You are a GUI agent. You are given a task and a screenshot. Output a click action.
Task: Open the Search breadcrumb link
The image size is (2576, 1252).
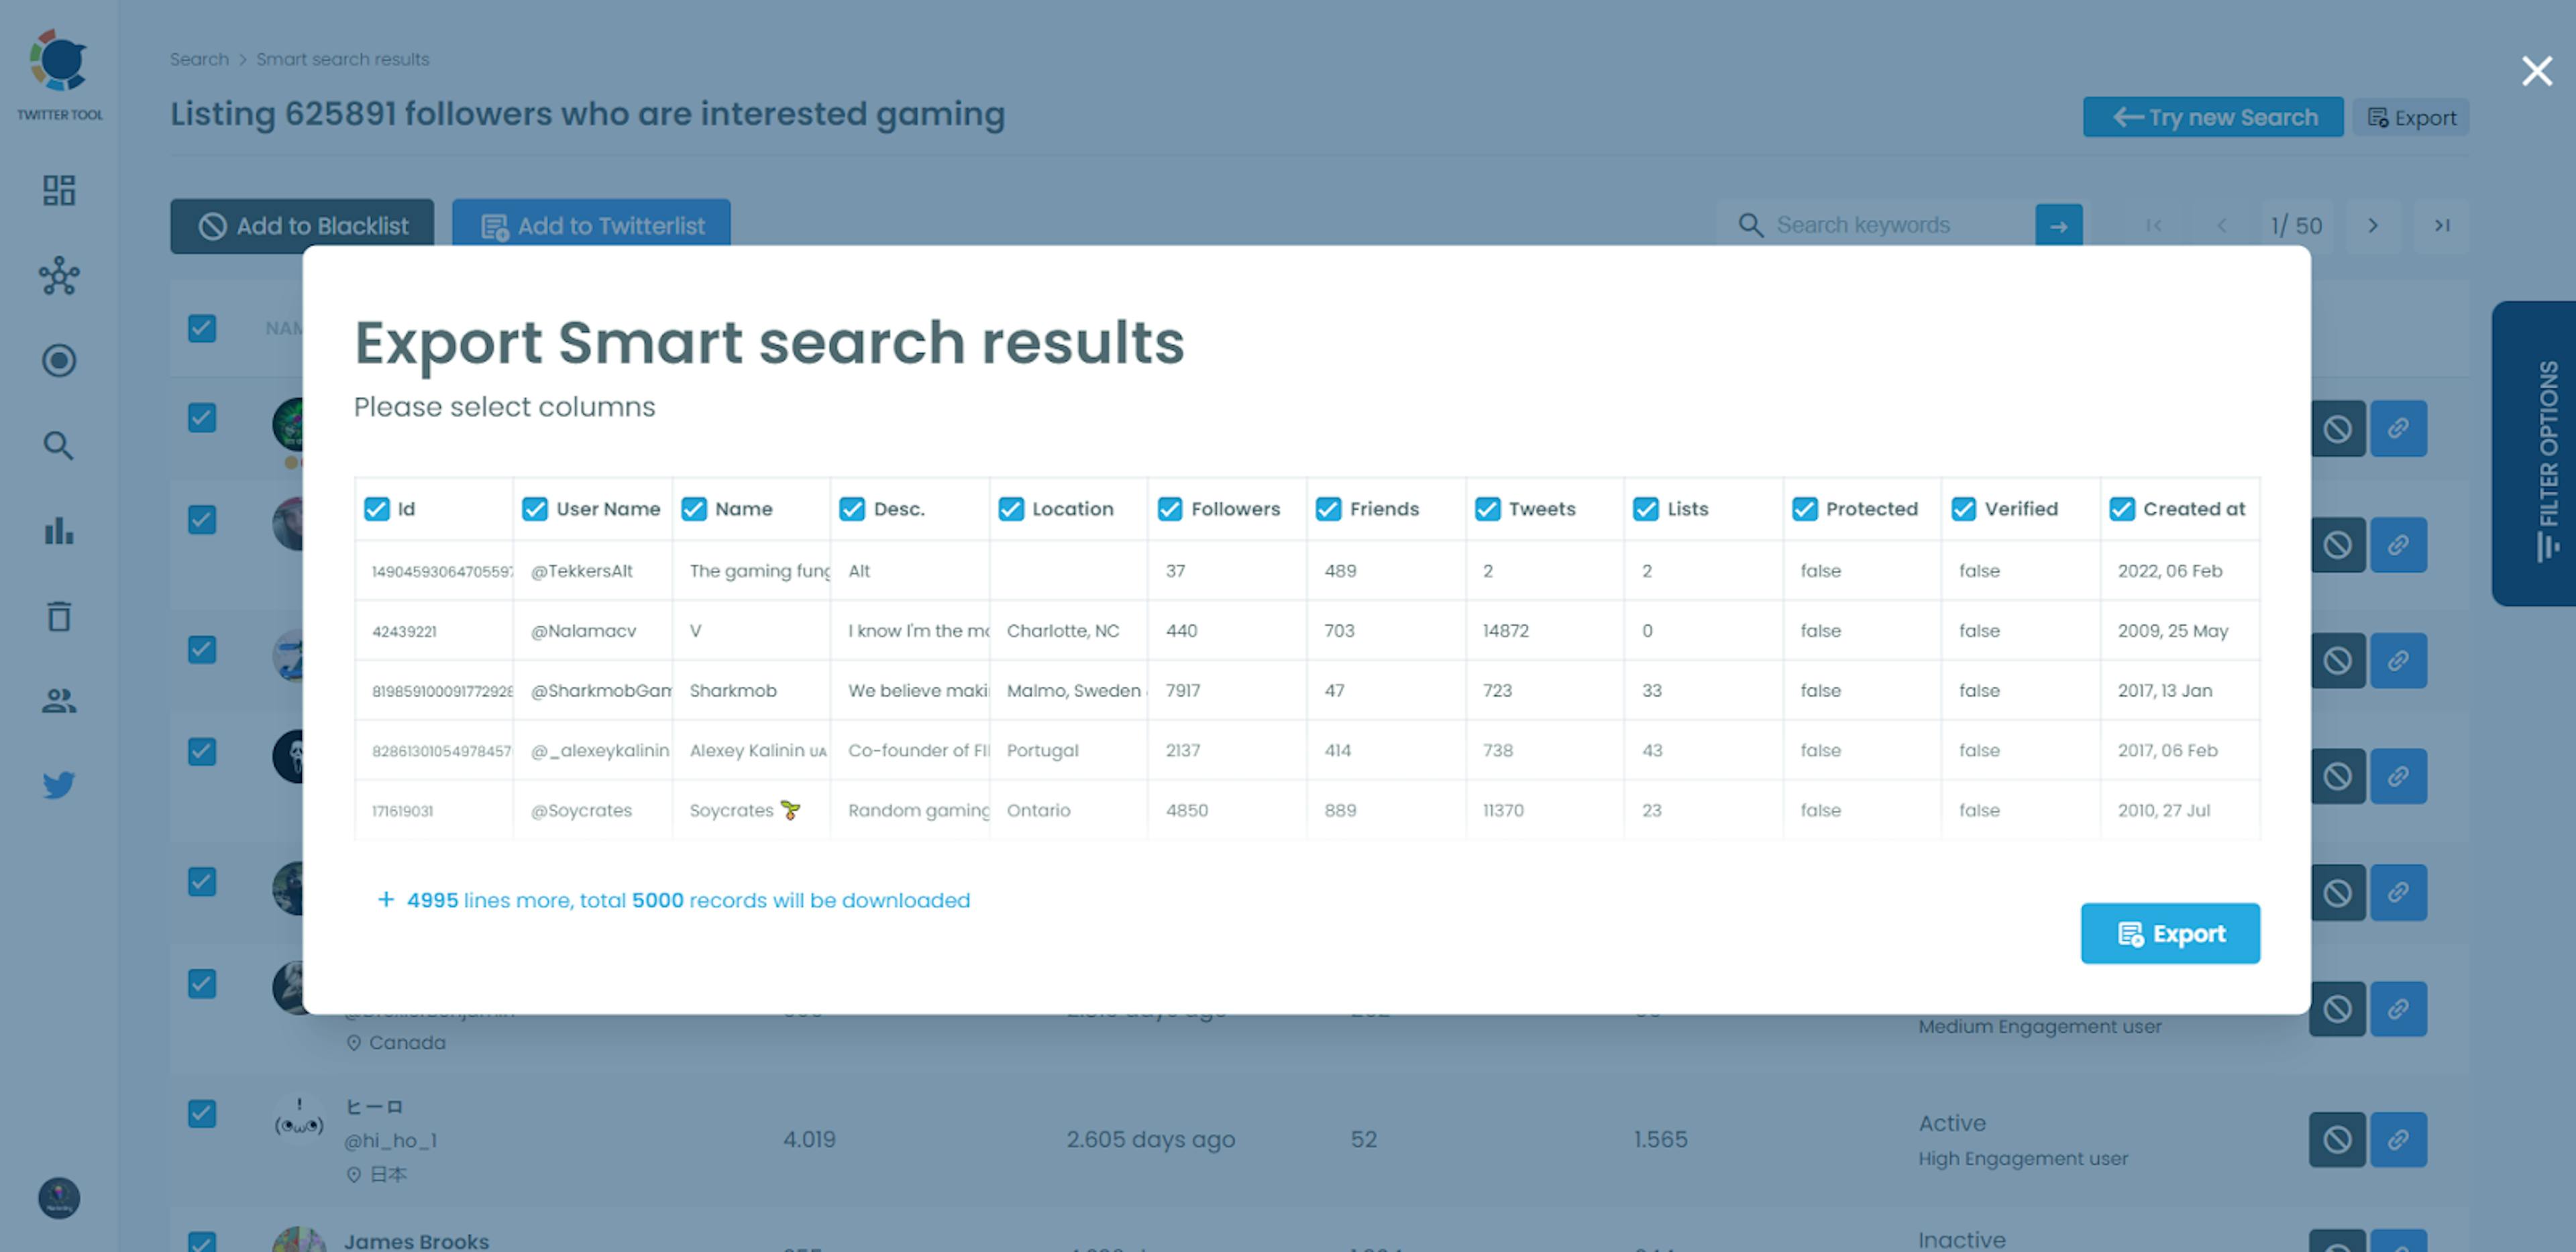click(x=199, y=59)
